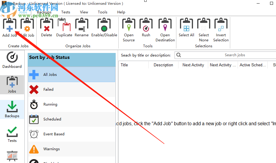The image size is (276, 163).
Task: Filter by All Jobs
Action: tap(72, 75)
